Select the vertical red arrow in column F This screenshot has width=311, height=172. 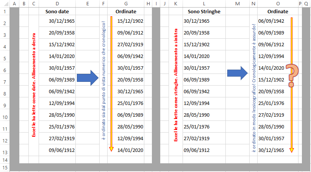point(111,83)
